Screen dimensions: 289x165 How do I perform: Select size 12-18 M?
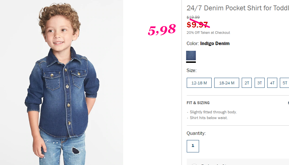[199, 83]
